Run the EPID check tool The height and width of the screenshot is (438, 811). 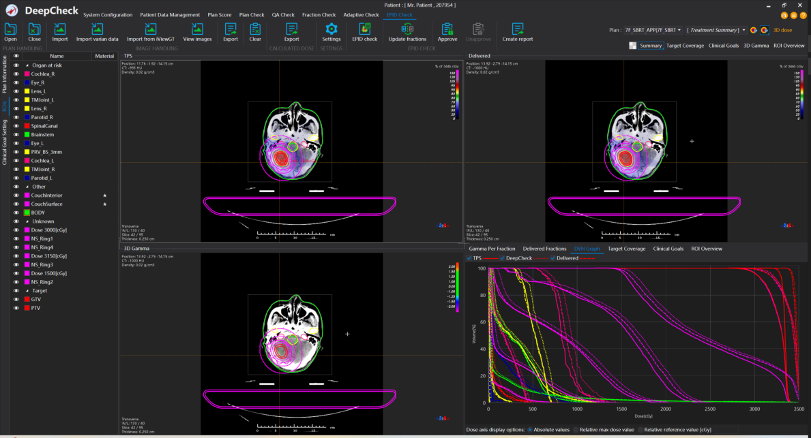[x=365, y=29]
